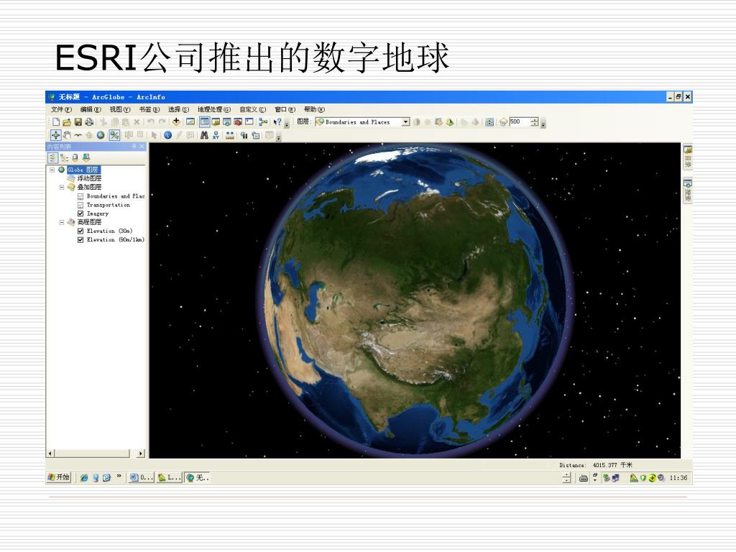
Task: Open the 书签 menu
Action: click(x=149, y=109)
